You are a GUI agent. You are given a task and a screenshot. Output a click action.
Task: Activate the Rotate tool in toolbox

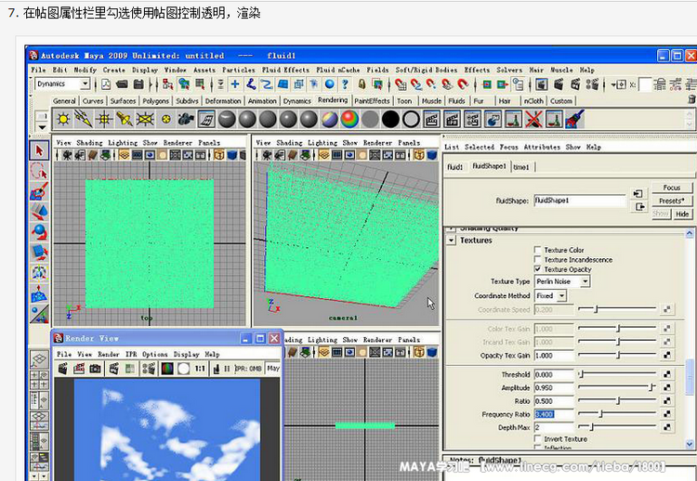coord(40,232)
